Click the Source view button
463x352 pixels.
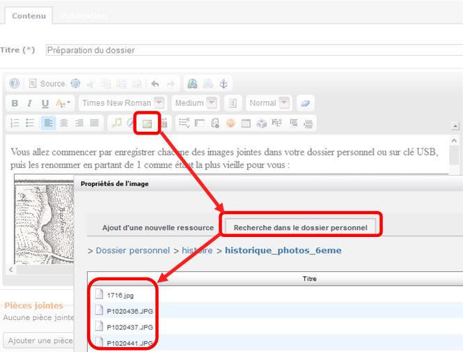click(x=47, y=84)
